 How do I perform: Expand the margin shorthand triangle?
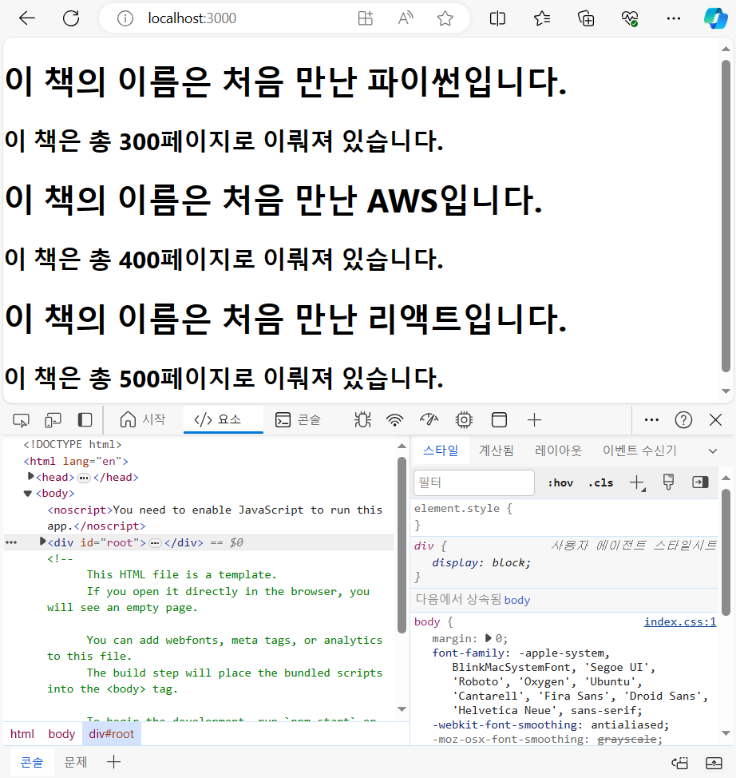488,638
